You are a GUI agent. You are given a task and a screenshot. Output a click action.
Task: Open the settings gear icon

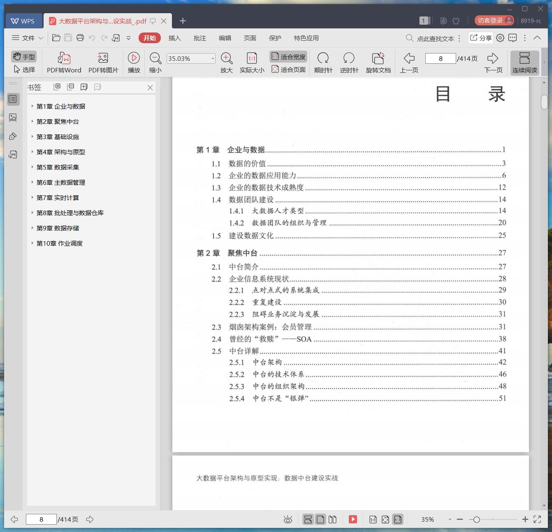point(500,38)
